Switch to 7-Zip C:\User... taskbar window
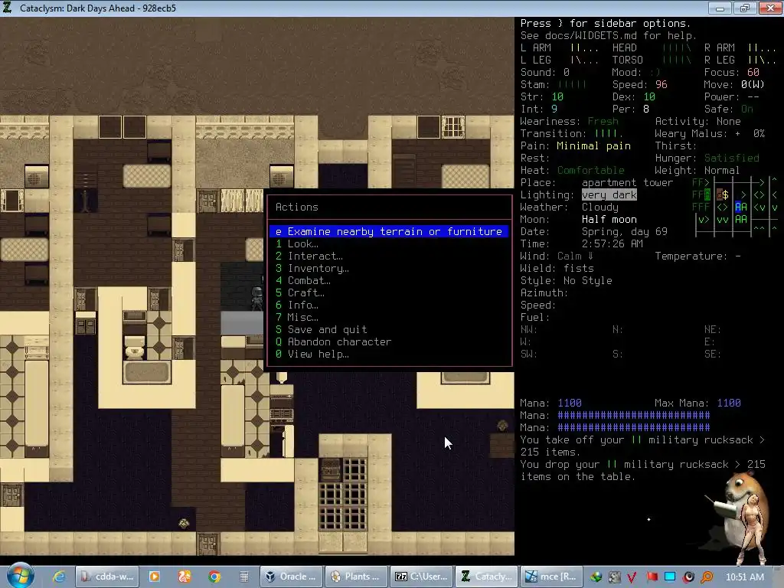Viewport: 784px width, 588px height. (x=422, y=577)
